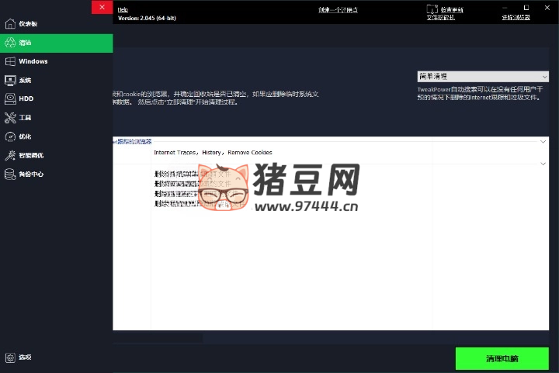Open the Windows section logo icon

tap(10, 61)
